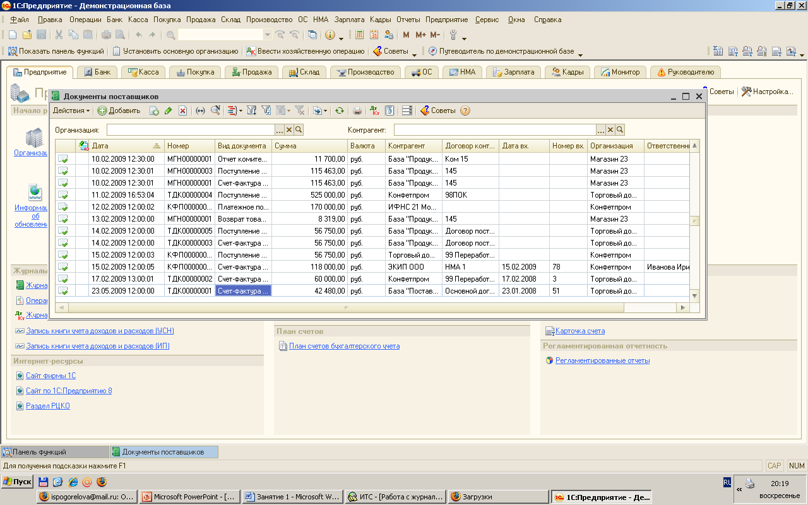This screenshot has height=505, width=808.
Task: Open the Операции menu
Action: coord(85,20)
